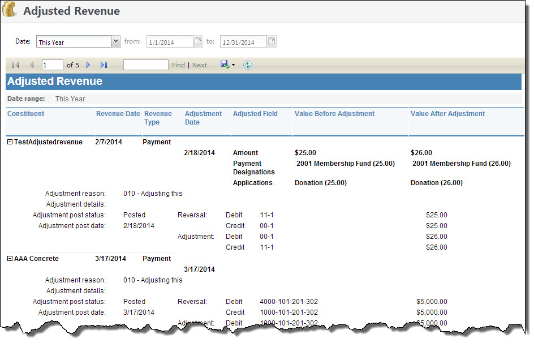
Task: Collapse the AAA Concrete row
Action: point(10,258)
